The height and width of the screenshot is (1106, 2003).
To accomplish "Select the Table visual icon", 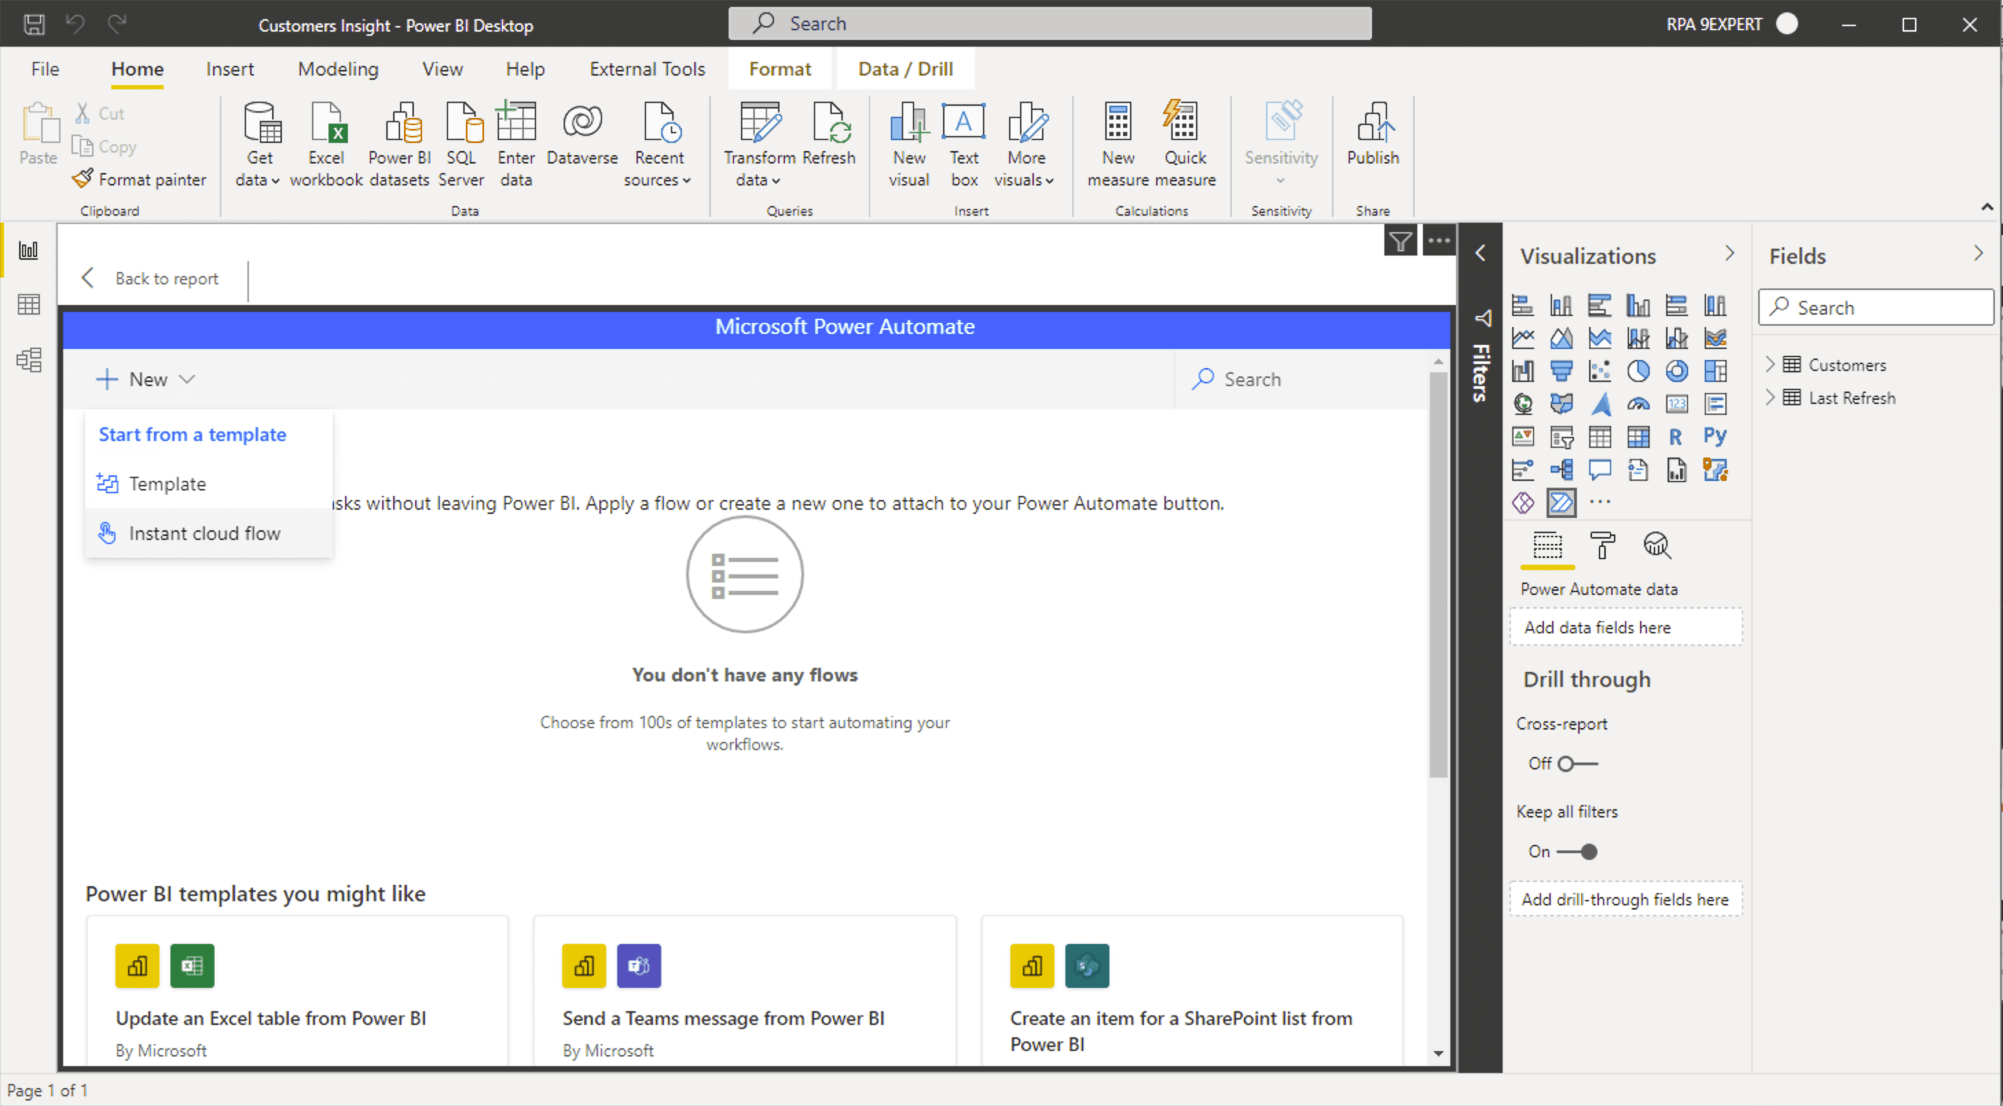I will [1600, 437].
